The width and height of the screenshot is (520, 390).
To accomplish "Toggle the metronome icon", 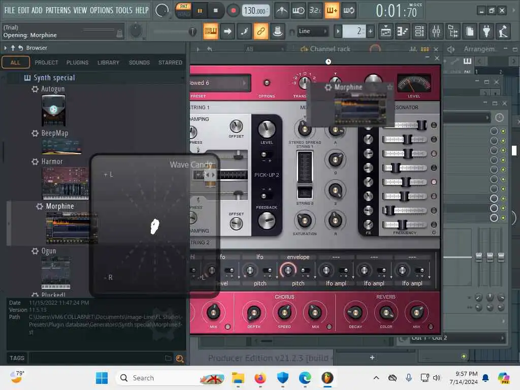I will pyautogui.click(x=282, y=11).
